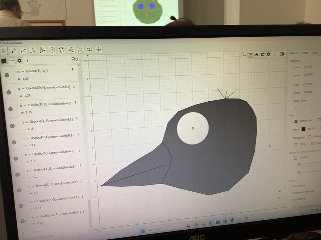This screenshot has width=321, height=240.
Task: Edit the y max value field
Action: click(308, 92)
